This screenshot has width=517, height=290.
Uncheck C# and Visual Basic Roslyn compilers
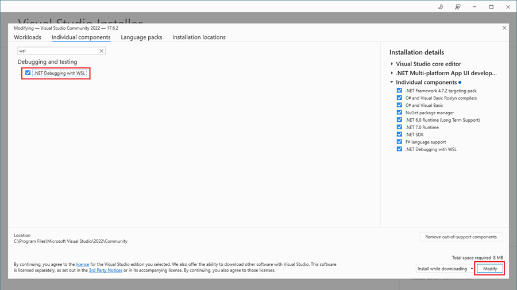click(399, 98)
